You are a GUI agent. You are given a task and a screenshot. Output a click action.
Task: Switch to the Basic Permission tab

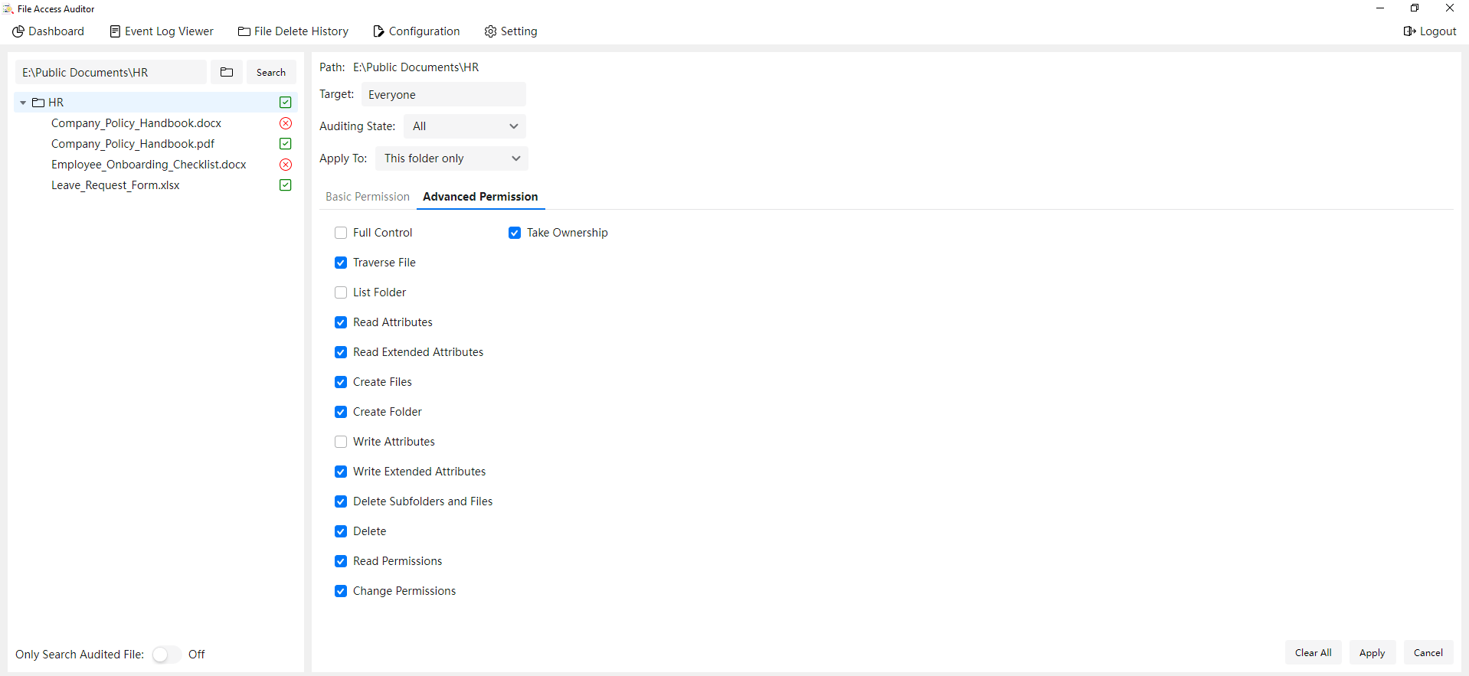coord(368,197)
